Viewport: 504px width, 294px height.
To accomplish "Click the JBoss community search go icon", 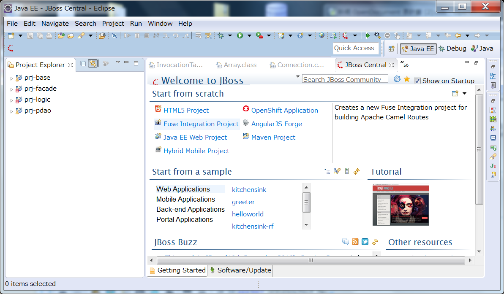I will 397,79.
